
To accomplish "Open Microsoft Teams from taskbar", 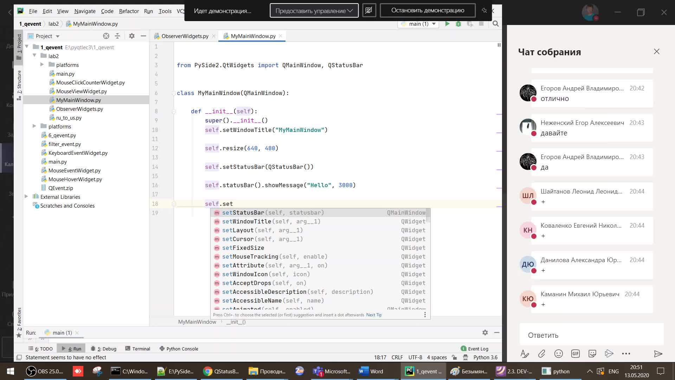I will 332,371.
